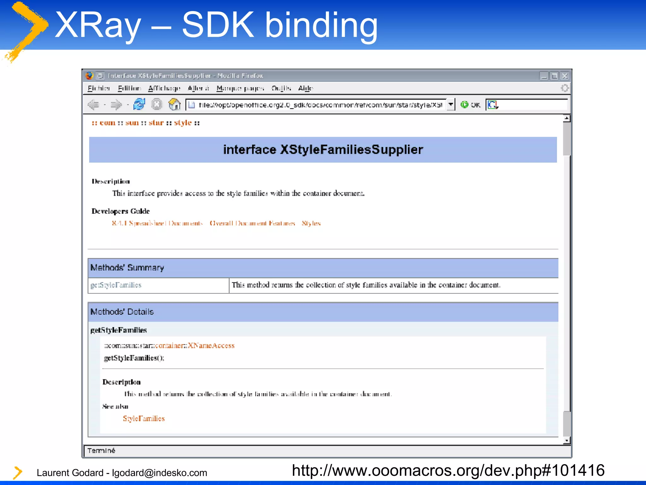Click the Firefox logo in title bar

[x=90, y=76]
